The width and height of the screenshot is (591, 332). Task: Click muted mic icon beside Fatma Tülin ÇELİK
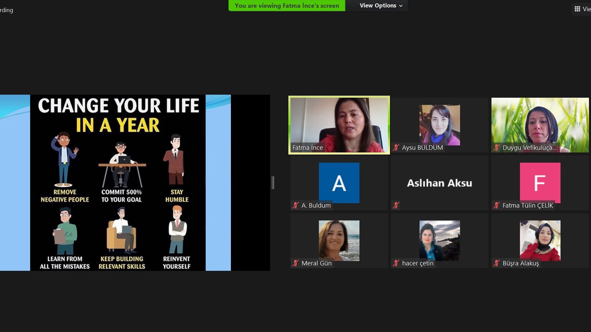coord(497,205)
